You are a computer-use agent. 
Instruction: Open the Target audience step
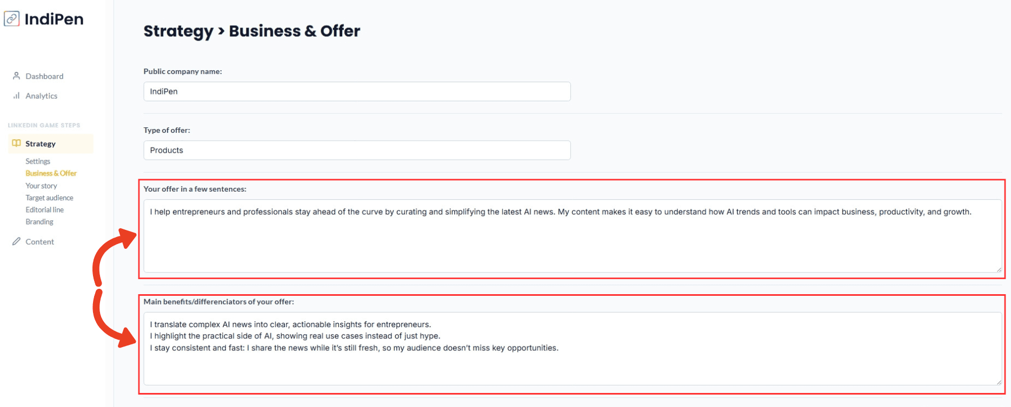(x=49, y=198)
